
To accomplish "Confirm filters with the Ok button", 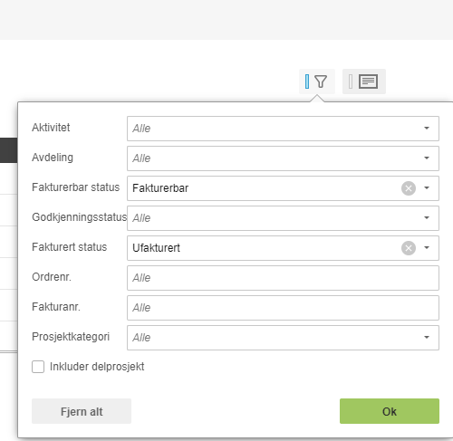I will (x=390, y=411).
